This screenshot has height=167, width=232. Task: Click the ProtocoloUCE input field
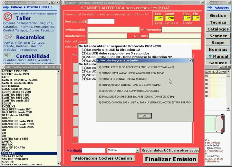(101, 22)
